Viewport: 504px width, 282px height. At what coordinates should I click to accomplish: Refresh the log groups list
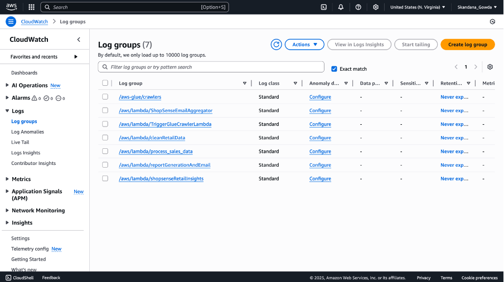pos(276,45)
